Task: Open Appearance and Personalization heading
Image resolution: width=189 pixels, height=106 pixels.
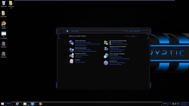Action: click(118, 47)
